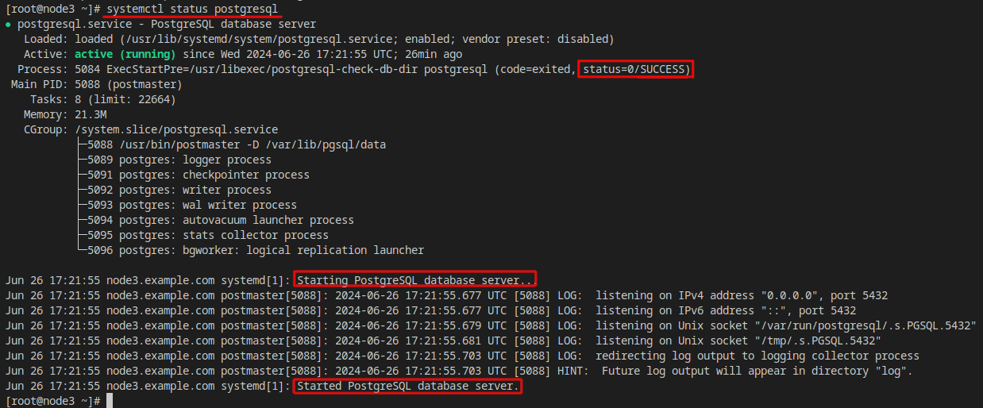The width and height of the screenshot is (983, 408).
Task: Click the Unix socket path "/tmp/.s.PGSQL.5432"
Action: click(818, 341)
